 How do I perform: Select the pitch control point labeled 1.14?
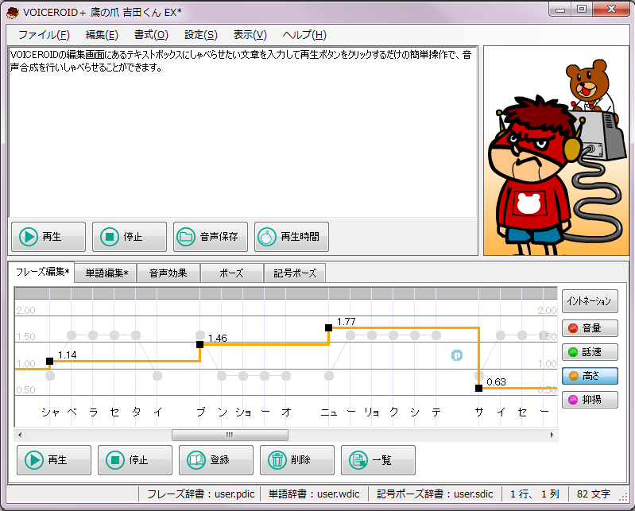click(50, 361)
